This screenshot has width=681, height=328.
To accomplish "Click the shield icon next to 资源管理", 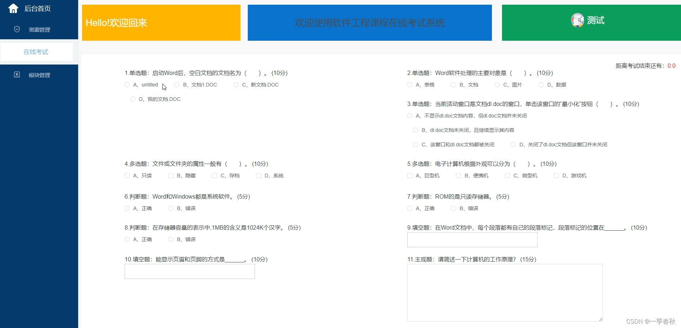I will (x=17, y=29).
